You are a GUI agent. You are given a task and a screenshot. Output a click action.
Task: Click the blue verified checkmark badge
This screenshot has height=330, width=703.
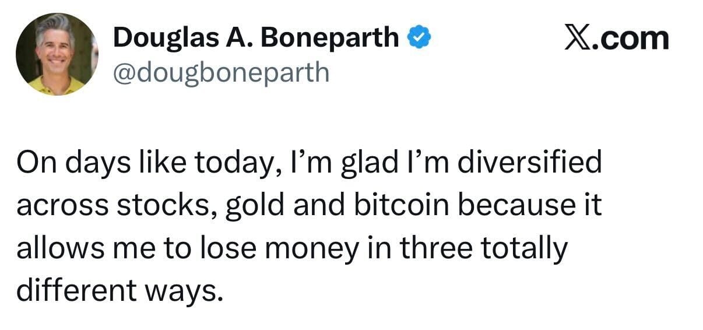[x=419, y=38]
